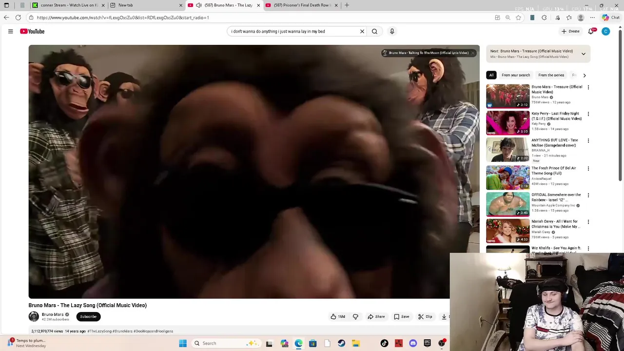The width and height of the screenshot is (624, 351).
Task: Reload the YouTube page
Action: click(18, 18)
